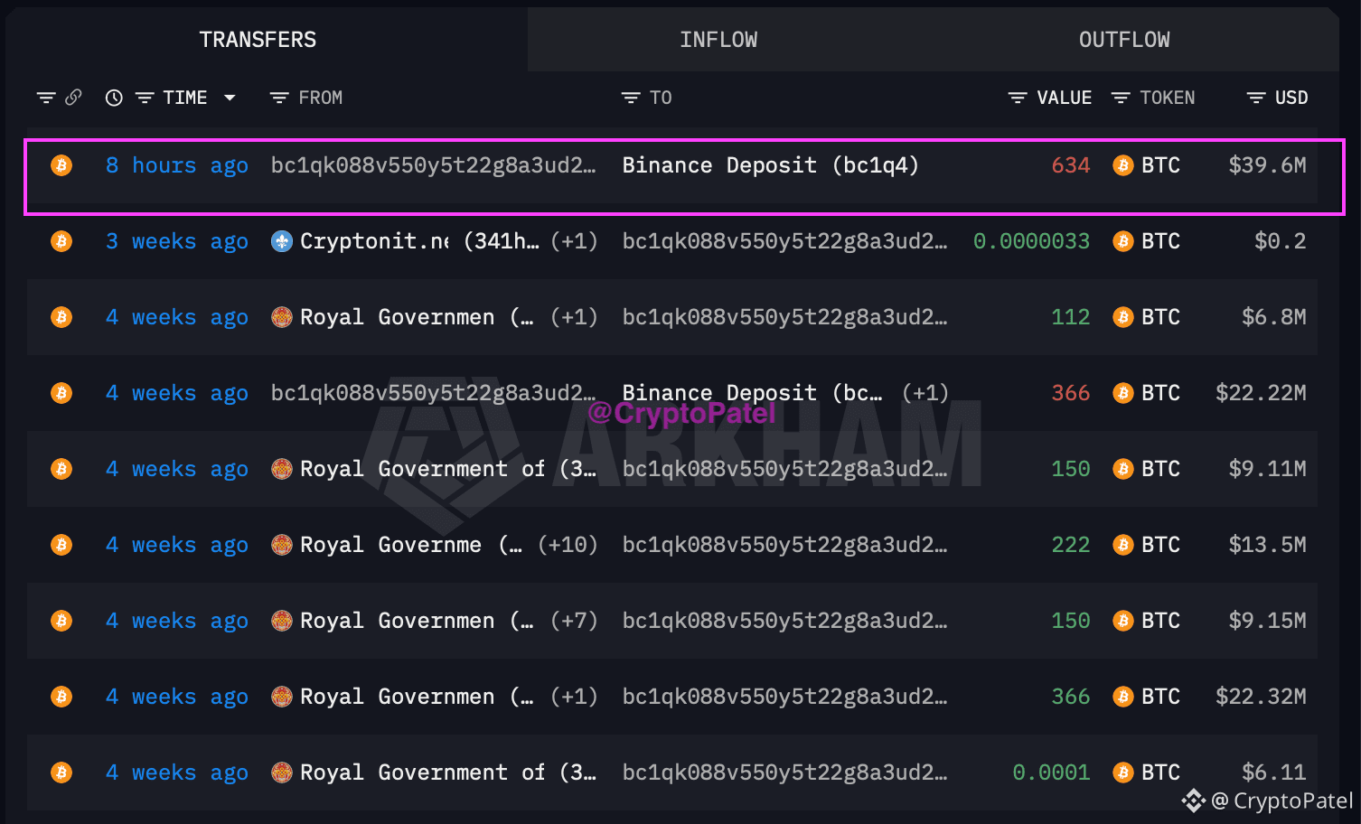The width and height of the screenshot is (1361, 824).
Task: Expand the (+1) badge in the $6.8M row
Action: 574,317
